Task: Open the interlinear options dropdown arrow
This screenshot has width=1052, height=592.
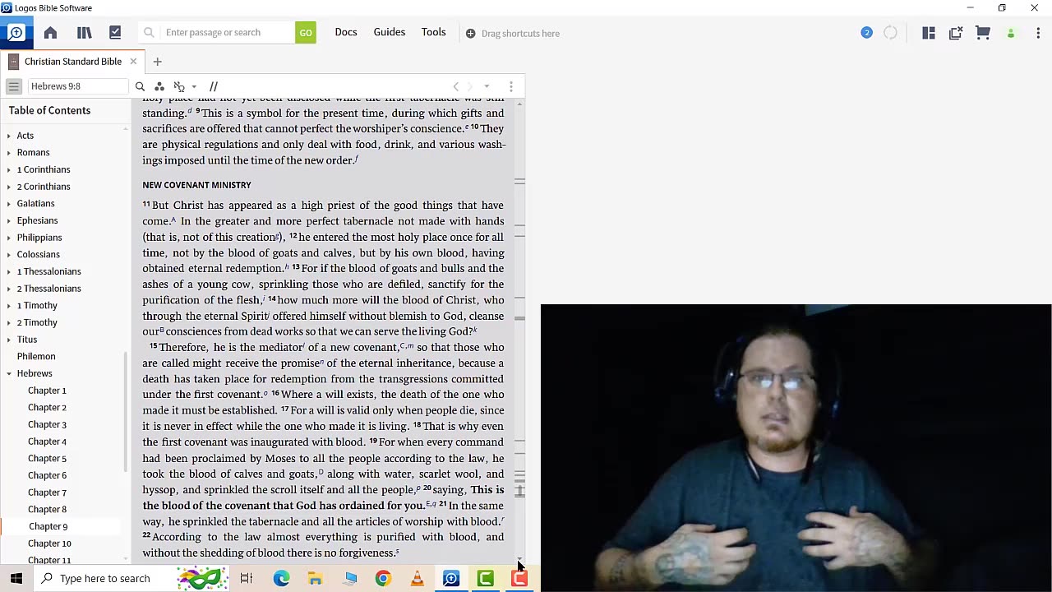Action: (194, 86)
